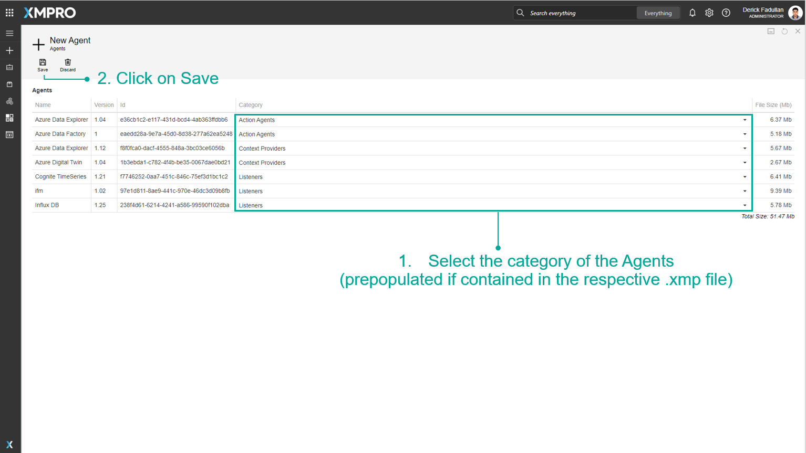Expand the hamburger menu in sidebar
806x453 pixels.
[9, 33]
